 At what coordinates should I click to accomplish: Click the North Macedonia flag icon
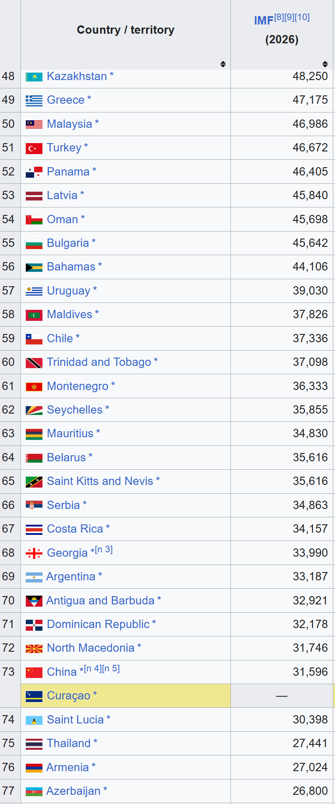point(34,648)
